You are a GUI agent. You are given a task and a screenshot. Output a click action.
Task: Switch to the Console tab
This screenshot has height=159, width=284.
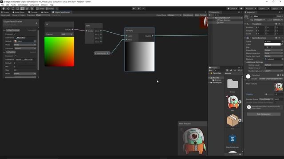tap(33, 12)
